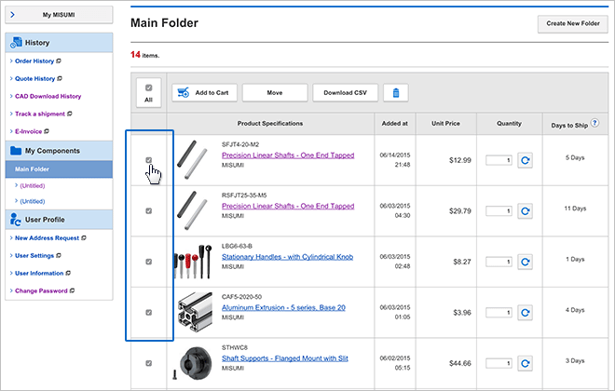Click refresh icon for Aluminum Extrusion row

pyautogui.click(x=525, y=313)
